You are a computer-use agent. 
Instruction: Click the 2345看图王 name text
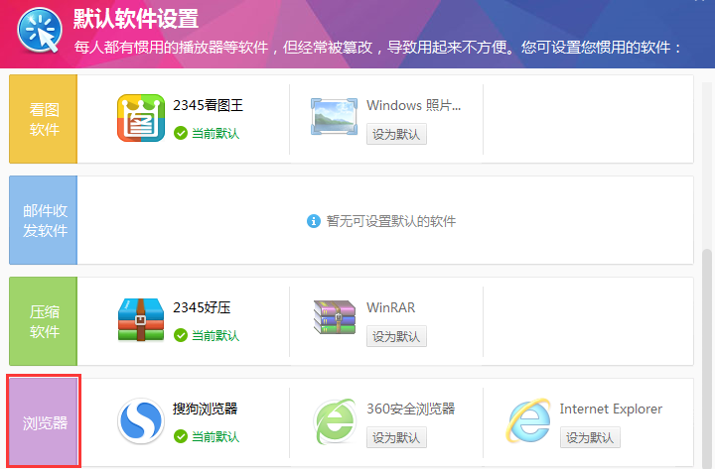coord(208,106)
